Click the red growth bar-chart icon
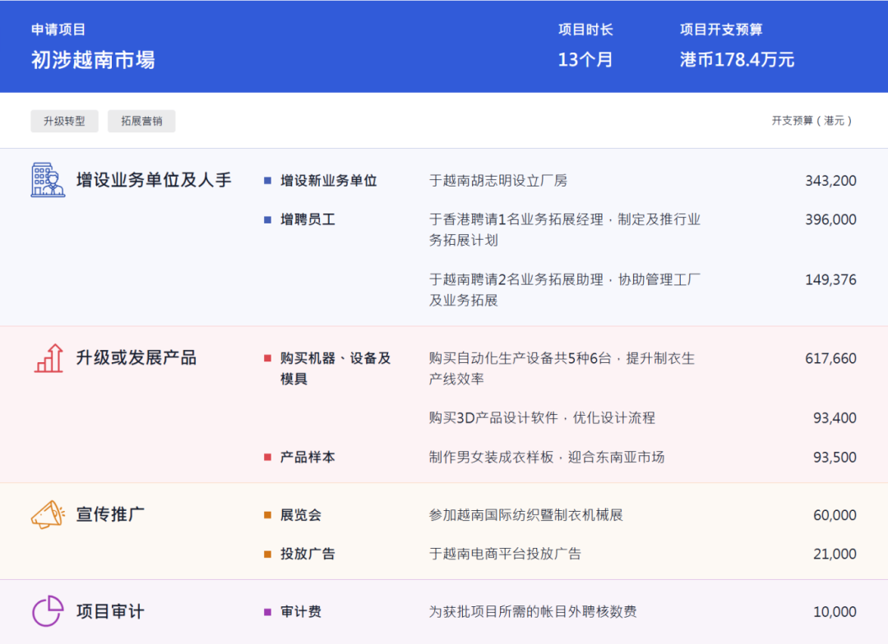Viewport: 888px width, 644px height. (49, 358)
